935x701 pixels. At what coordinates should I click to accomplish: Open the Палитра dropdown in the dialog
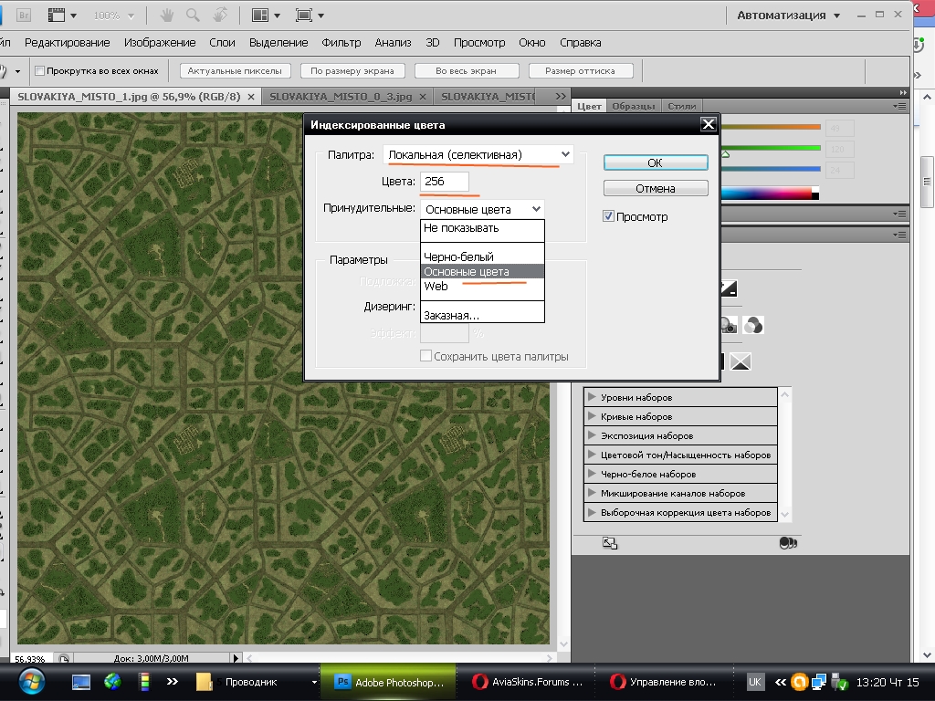tap(478, 155)
